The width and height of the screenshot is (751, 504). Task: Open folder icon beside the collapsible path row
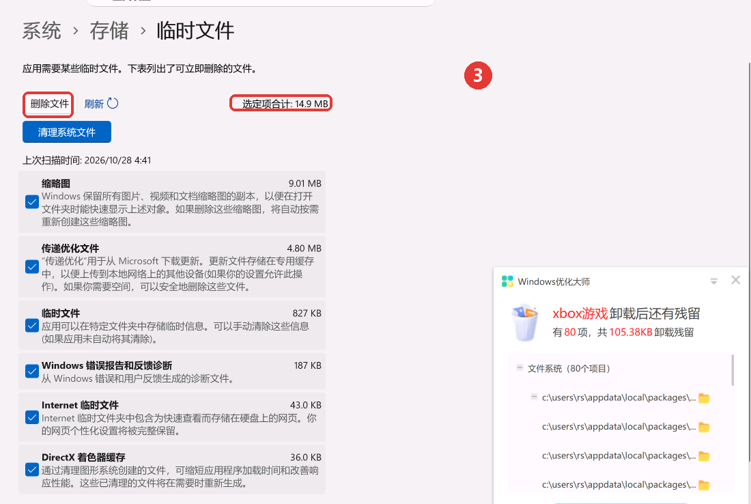tap(704, 398)
